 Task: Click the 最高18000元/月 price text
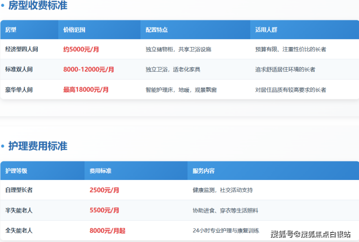pyautogui.click(x=86, y=90)
